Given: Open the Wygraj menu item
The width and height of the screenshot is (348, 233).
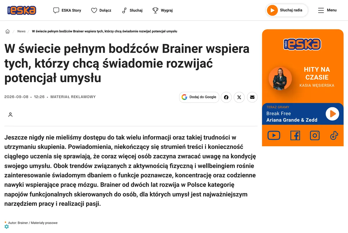Looking at the screenshot, I should pyautogui.click(x=163, y=10).
